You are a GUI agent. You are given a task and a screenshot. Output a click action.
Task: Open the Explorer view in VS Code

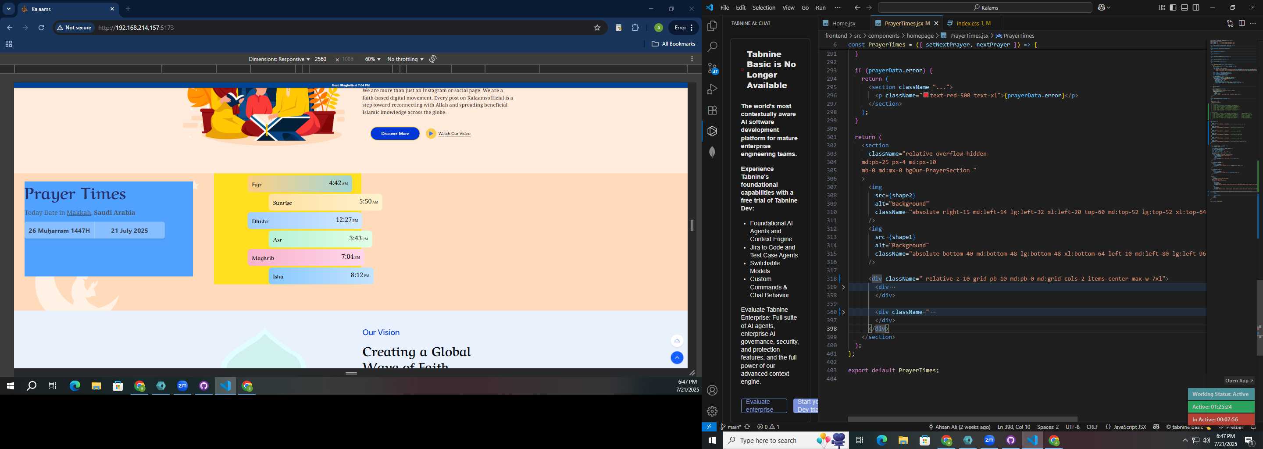[712, 26]
